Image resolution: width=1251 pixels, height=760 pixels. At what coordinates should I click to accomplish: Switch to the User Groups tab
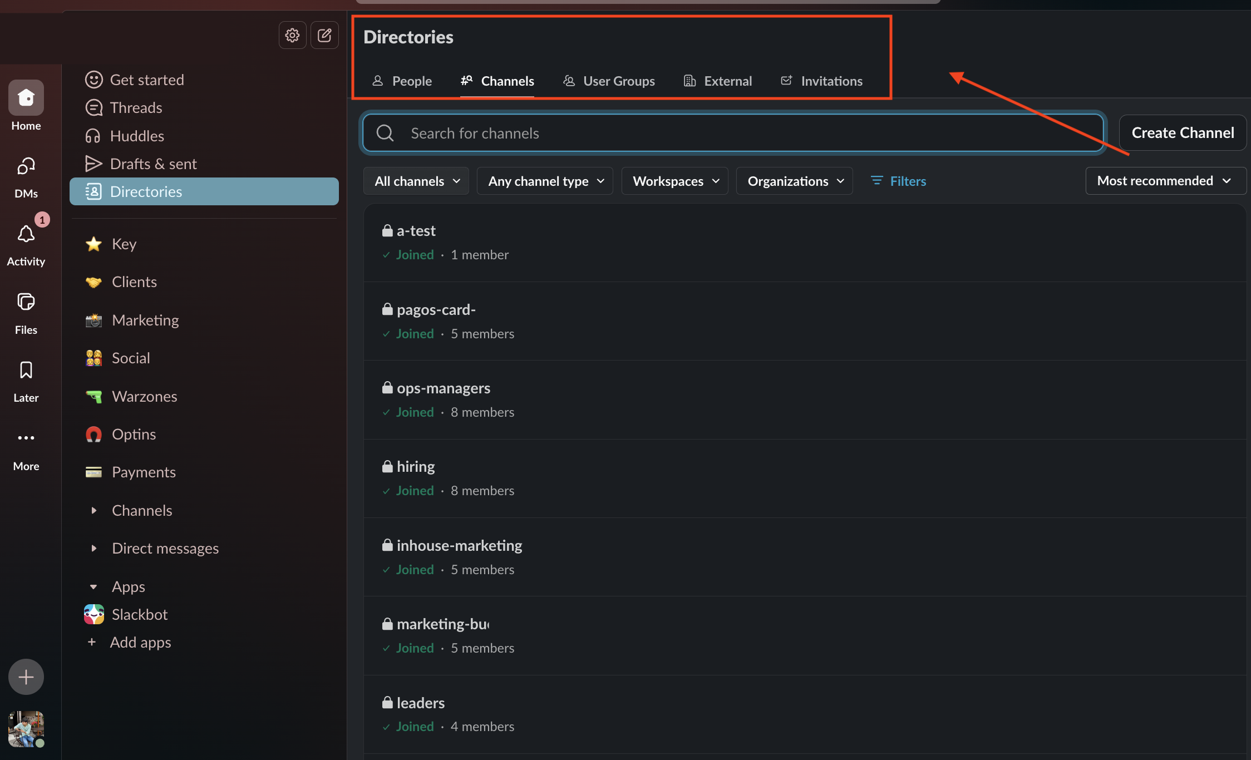(609, 81)
